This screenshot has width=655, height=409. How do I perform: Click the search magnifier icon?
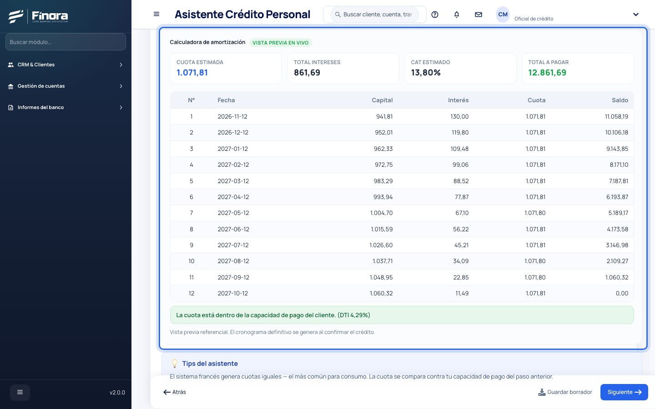pyautogui.click(x=338, y=15)
